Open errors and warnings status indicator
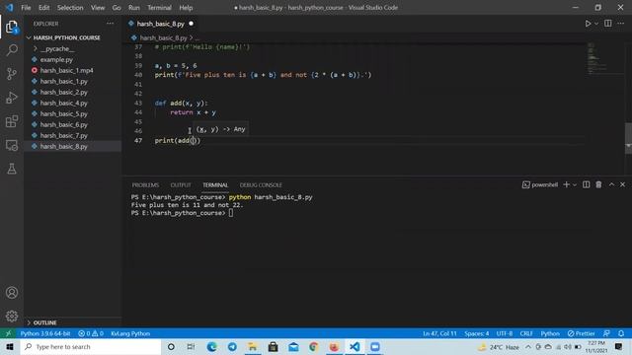 [91, 333]
